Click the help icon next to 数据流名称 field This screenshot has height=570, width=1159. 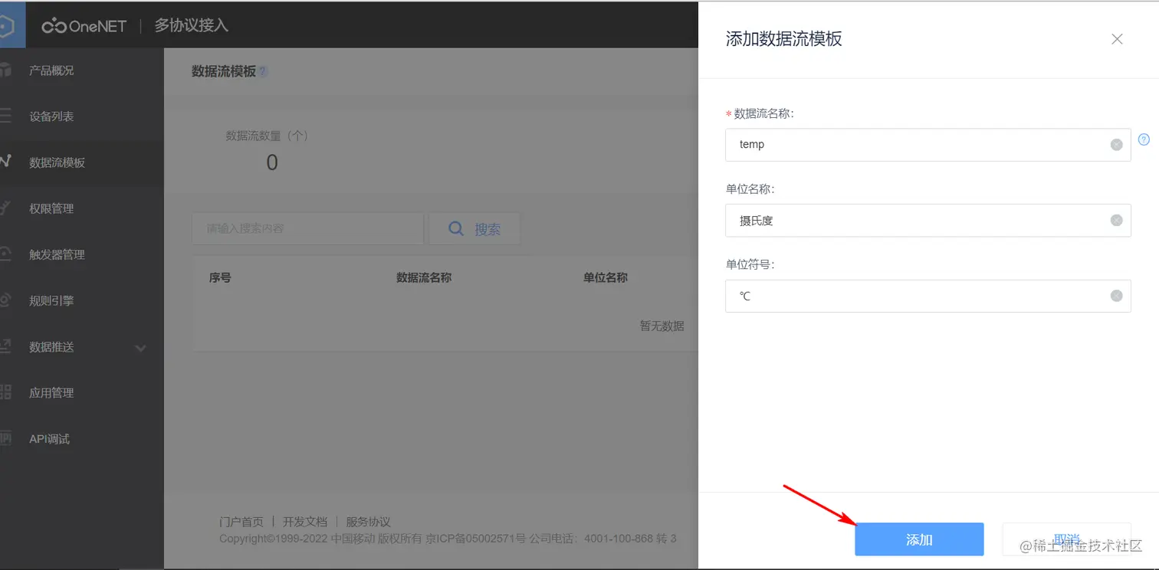tap(1144, 139)
